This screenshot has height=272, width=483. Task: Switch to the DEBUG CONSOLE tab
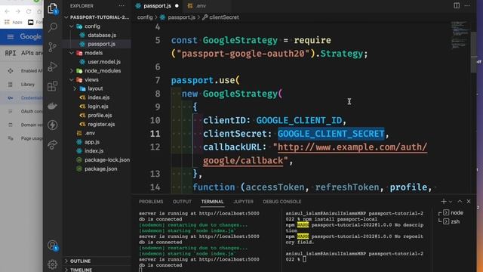click(x=282, y=202)
